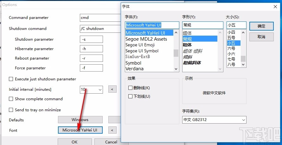Click the reset arrow button beside Font
The width and height of the screenshot is (282, 145).
pos(112,130)
